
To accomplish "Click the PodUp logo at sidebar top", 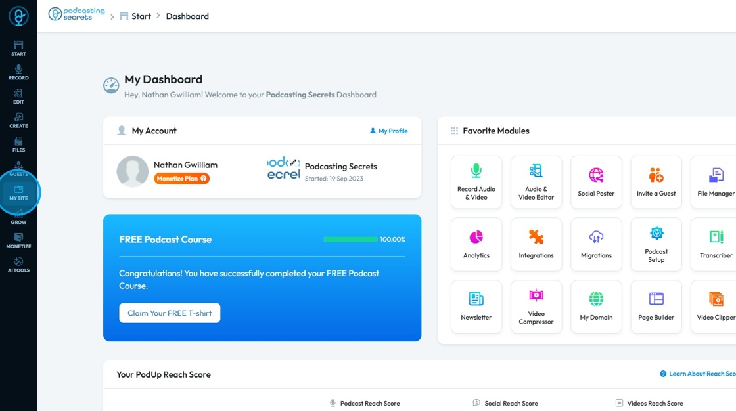I will click(19, 16).
